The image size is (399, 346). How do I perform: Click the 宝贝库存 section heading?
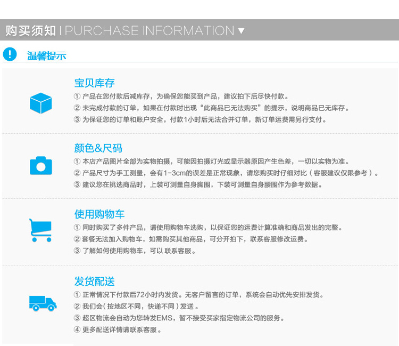click(x=94, y=83)
